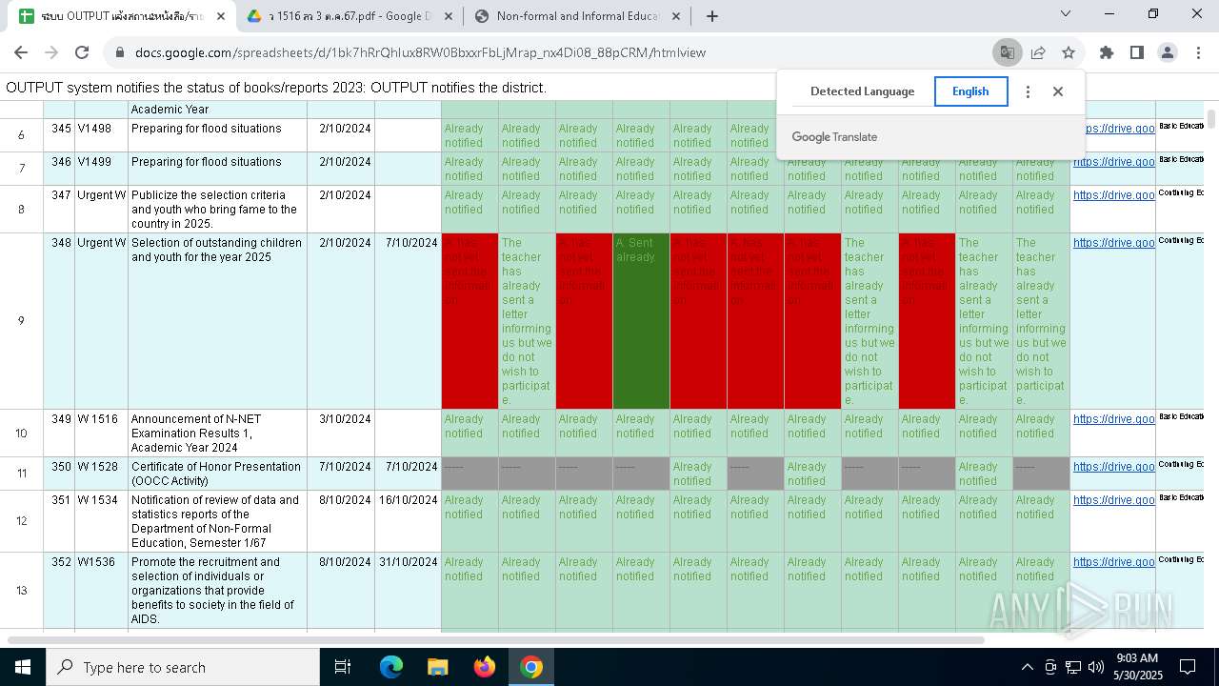Close the Non-formal and Informal Education tab
Screen dimensions: 1219x686
click(676, 16)
